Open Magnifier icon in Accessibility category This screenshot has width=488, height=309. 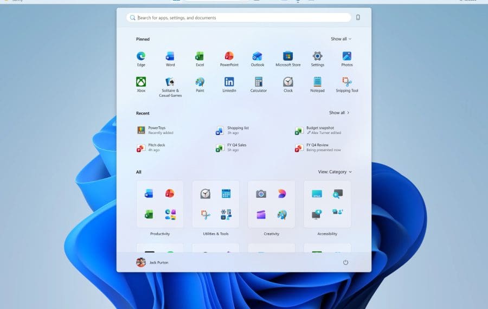click(337, 194)
